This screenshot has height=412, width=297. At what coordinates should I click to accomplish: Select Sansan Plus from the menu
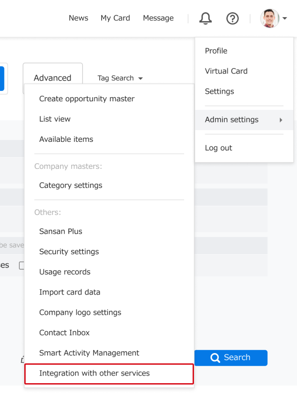[60, 231]
